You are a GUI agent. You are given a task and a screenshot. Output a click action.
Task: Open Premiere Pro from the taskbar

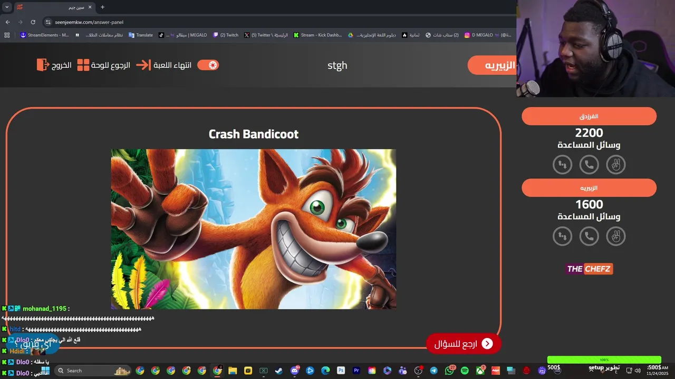coord(356,371)
